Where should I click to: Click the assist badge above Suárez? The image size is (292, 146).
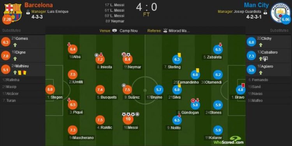click(124, 85)
